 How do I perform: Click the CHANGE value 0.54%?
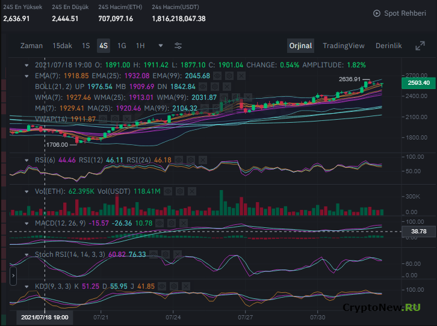(290, 65)
